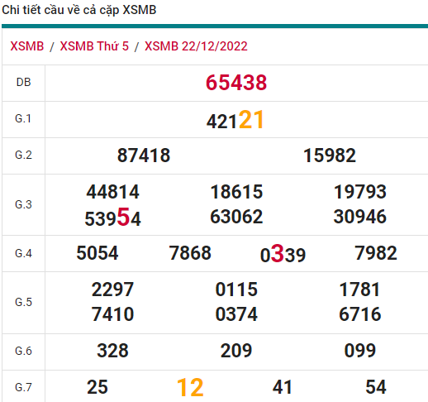Click the DB row label
This screenshot has width=428, height=402.
[23, 82]
